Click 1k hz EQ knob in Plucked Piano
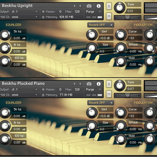This screenshot has width=157, height=157. tap(5, 126)
